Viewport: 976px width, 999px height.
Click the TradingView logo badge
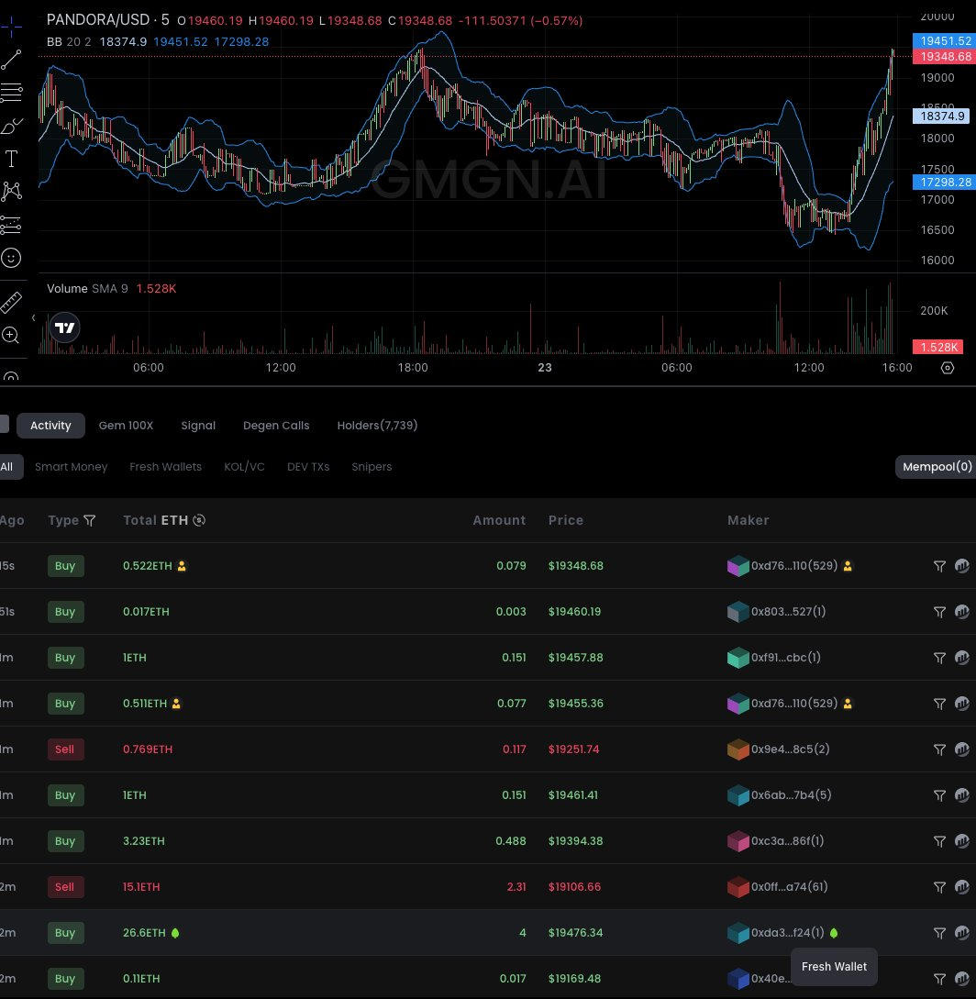coord(64,328)
